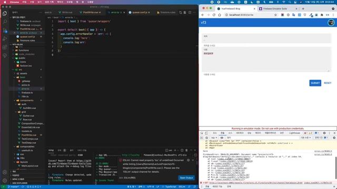This screenshot has width=337, height=189.
Task: Open the console log level dropdown
Action: [x=305, y=138]
